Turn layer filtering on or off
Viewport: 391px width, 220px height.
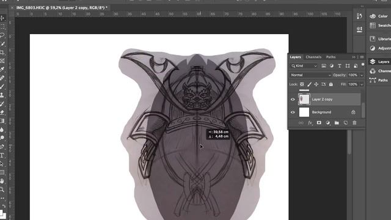pos(363,65)
